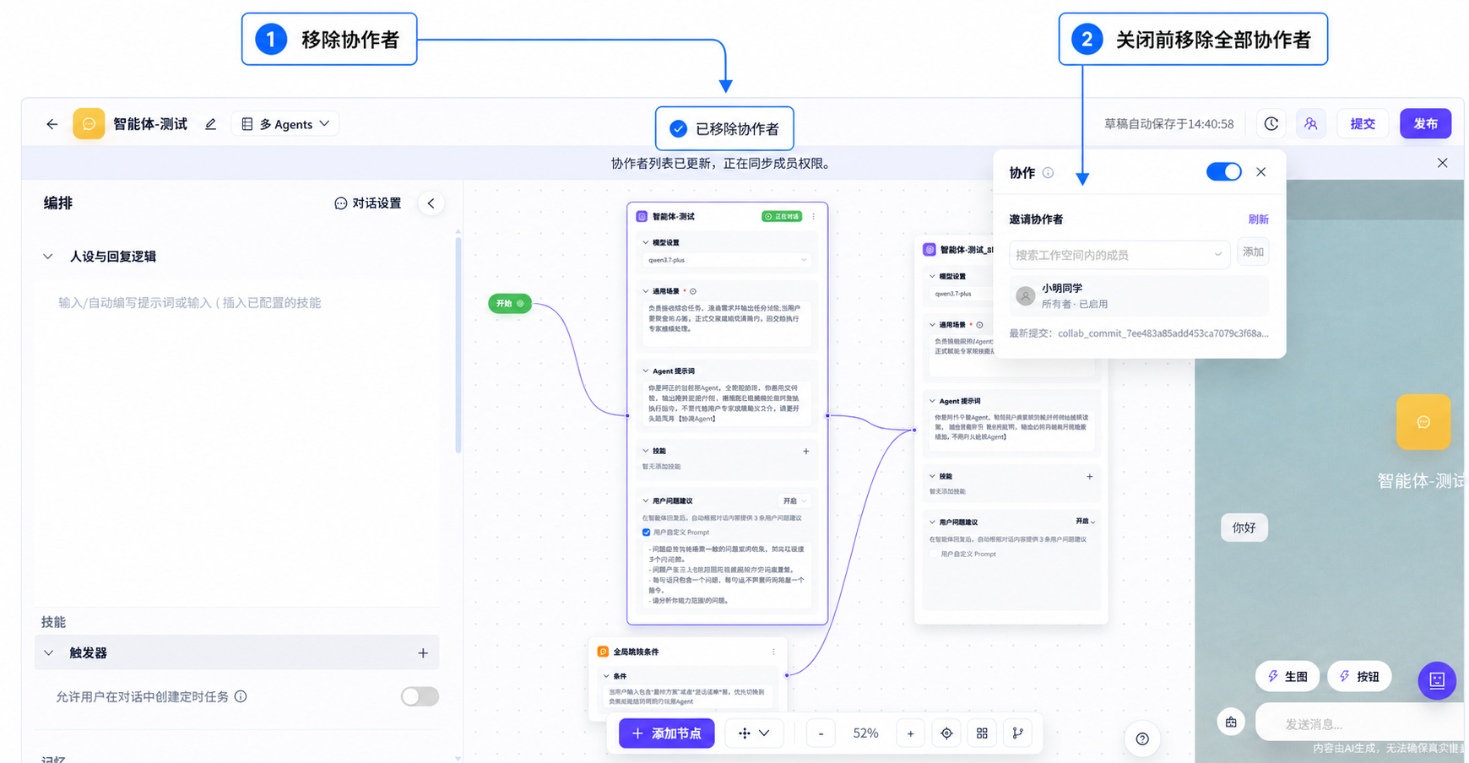Click the locate-center canvas icon
Screen dimensions: 1469x763
point(946,733)
